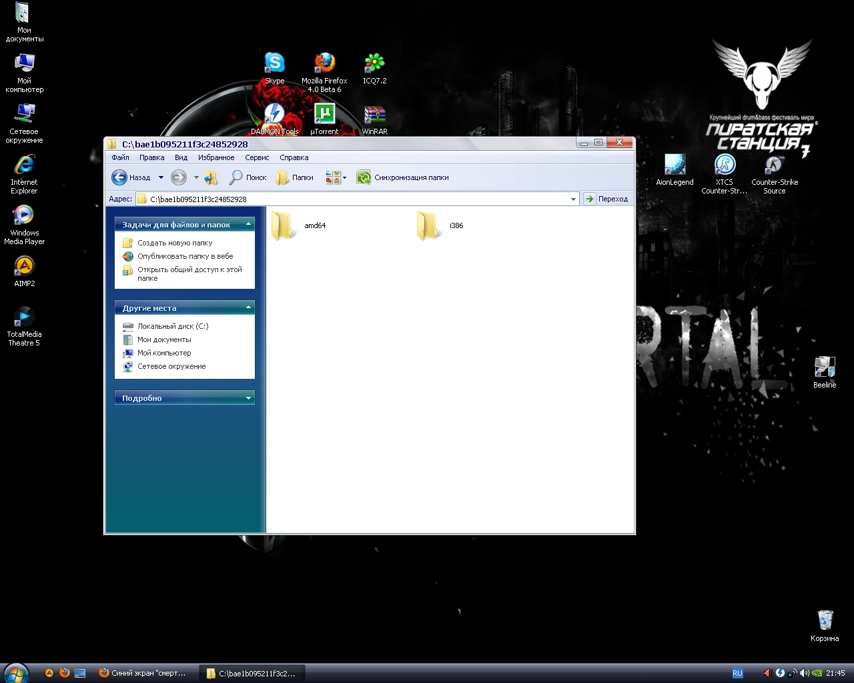Click the Firefox quick launch icon in taskbar
The width and height of the screenshot is (854, 683).
[65, 673]
